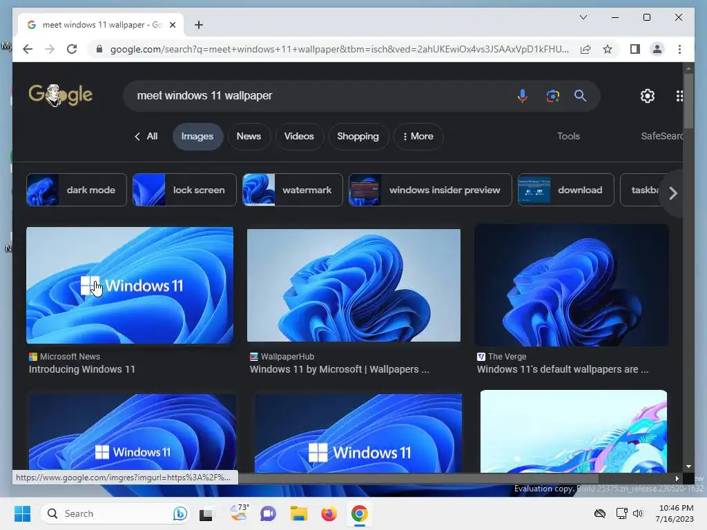
Task: Filter by watermark chip
Action: coord(293,190)
